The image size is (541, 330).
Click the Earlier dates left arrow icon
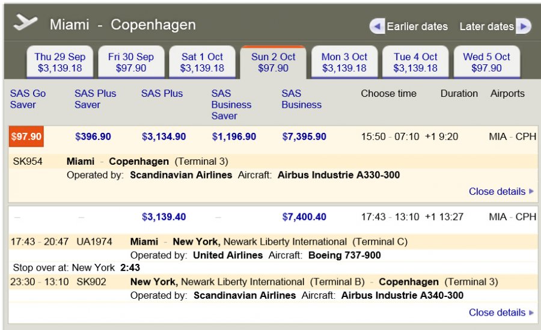(x=377, y=26)
